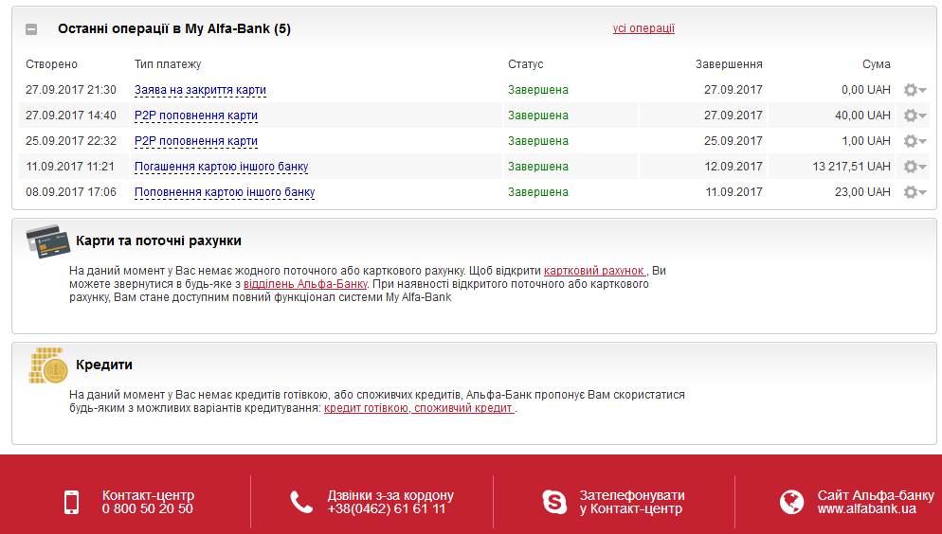This screenshot has width=942, height=534.
Task: Open 'Погашення картою іншого банку' operation
Action: coord(221,167)
